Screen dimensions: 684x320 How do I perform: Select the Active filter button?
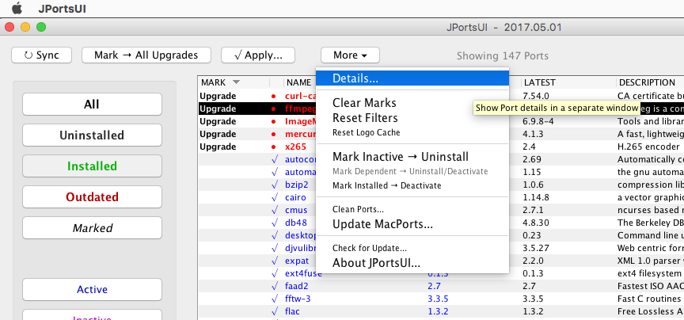92,289
